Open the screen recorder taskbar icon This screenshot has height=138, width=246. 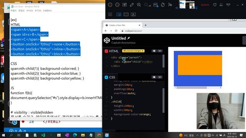(x=107, y=135)
